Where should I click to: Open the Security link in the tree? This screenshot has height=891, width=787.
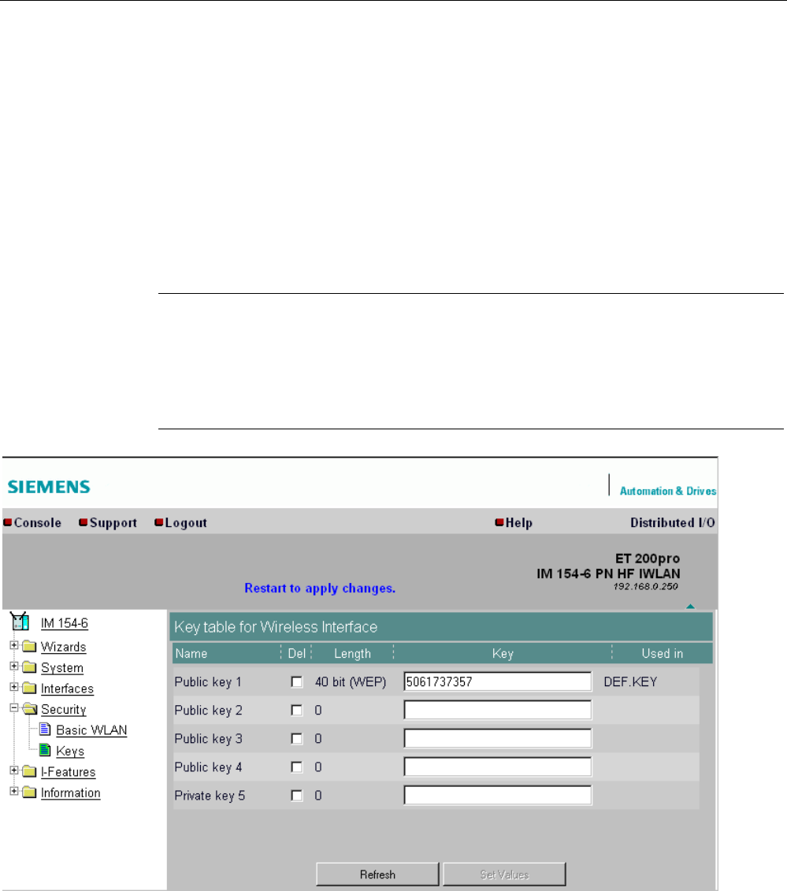[63, 710]
